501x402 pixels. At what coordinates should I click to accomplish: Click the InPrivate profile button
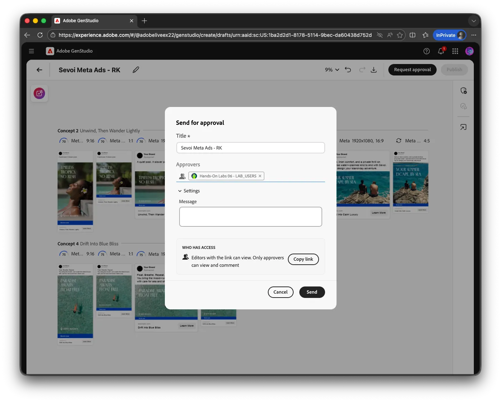450,35
